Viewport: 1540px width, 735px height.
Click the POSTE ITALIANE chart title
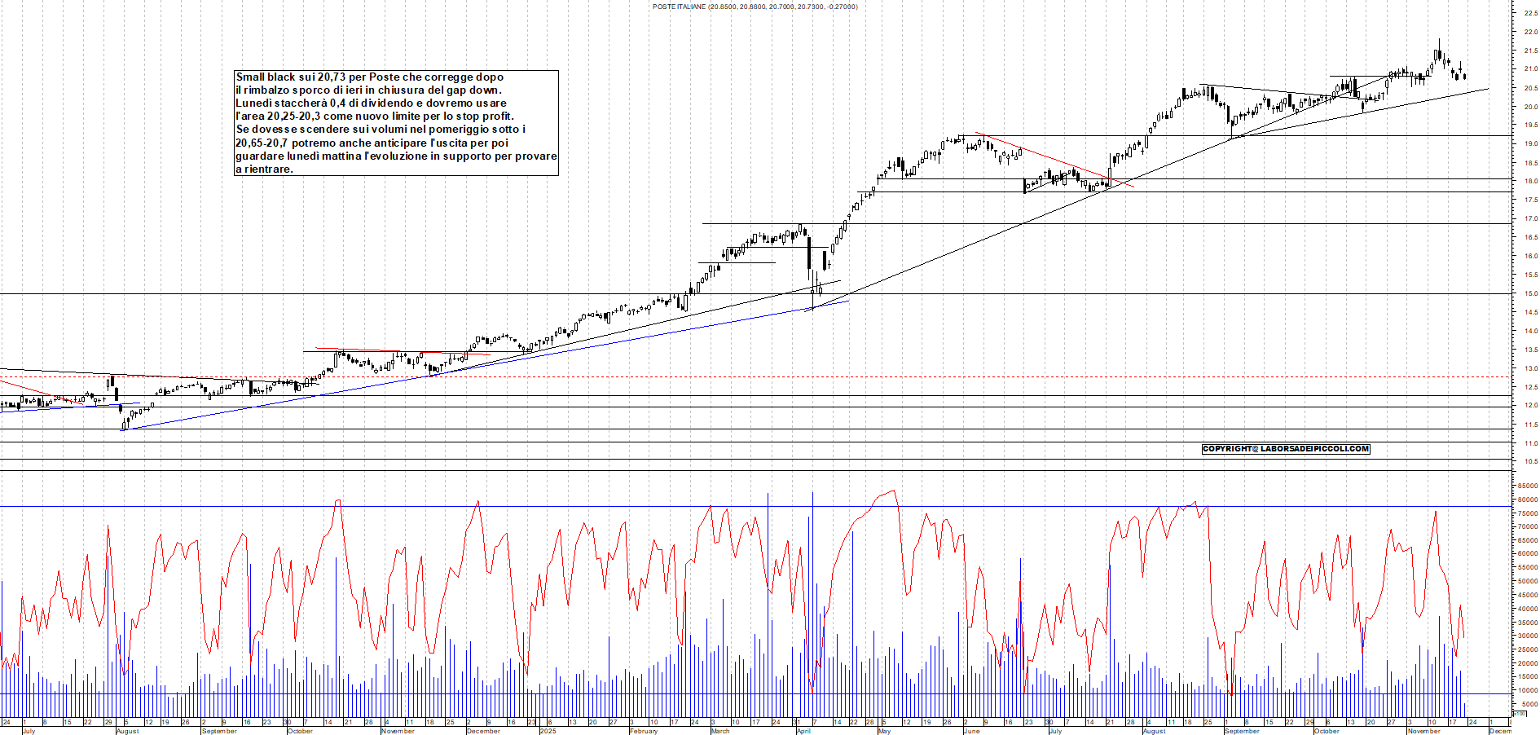pos(755,7)
